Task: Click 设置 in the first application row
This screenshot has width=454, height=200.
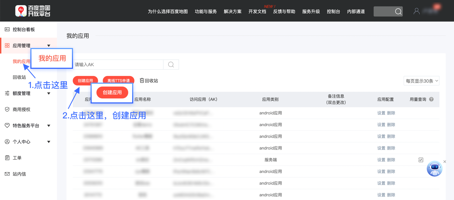Action: point(381,113)
